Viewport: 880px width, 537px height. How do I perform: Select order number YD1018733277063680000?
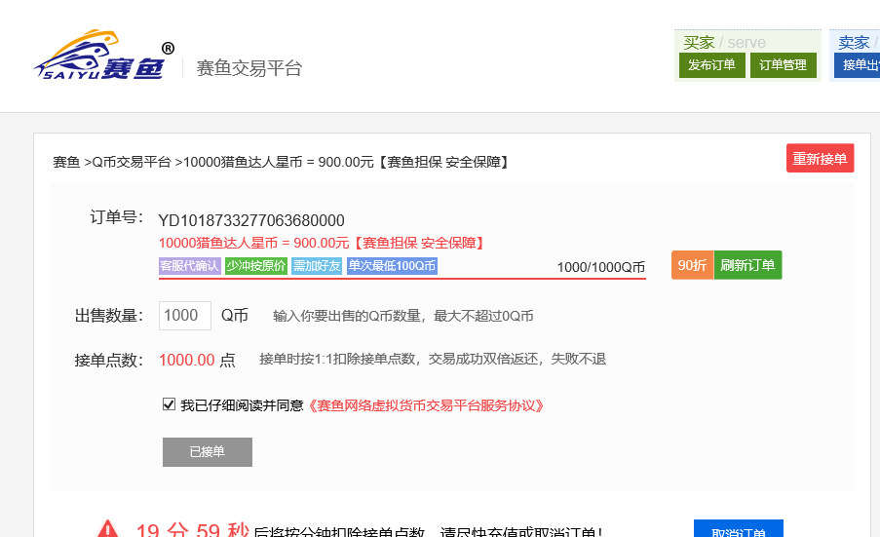pos(251,220)
